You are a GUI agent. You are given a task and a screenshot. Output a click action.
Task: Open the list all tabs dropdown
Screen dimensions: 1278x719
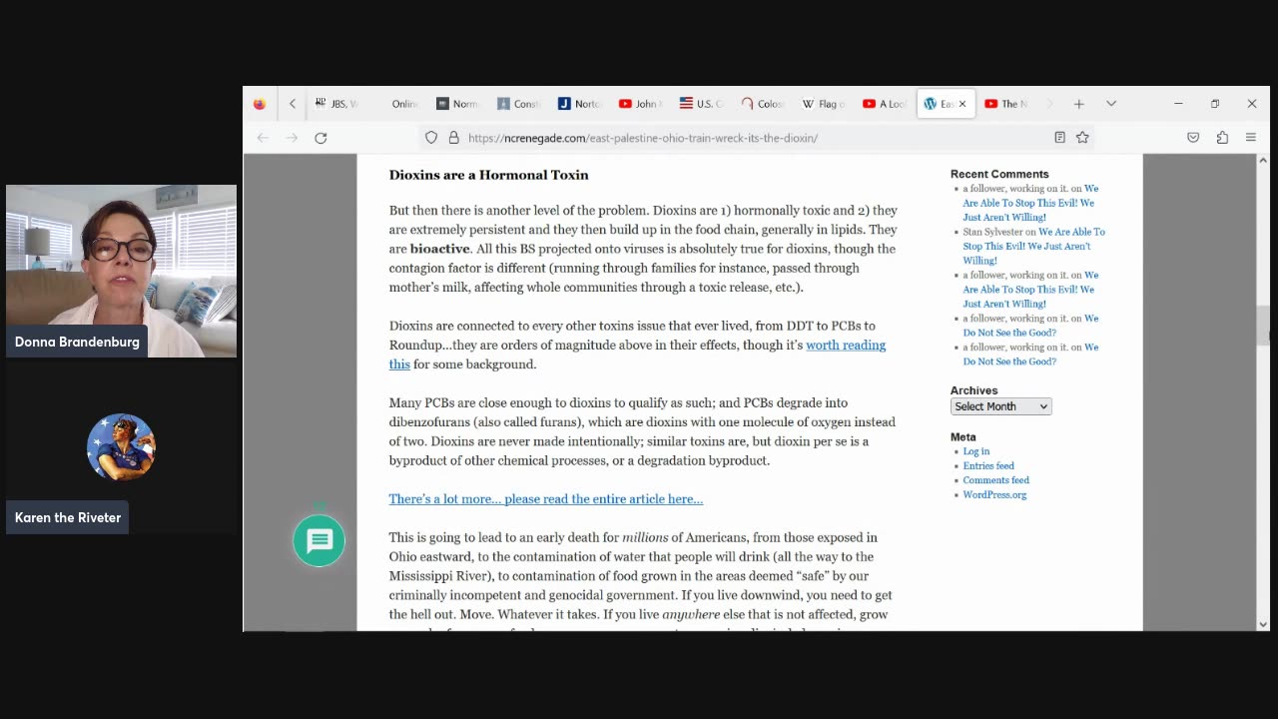coord(1111,104)
